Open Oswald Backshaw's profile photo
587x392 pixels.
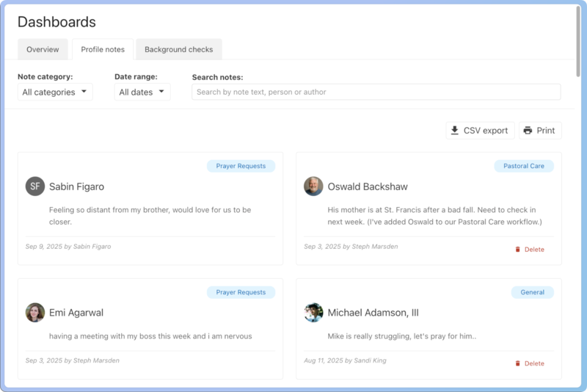click(313, 186)
